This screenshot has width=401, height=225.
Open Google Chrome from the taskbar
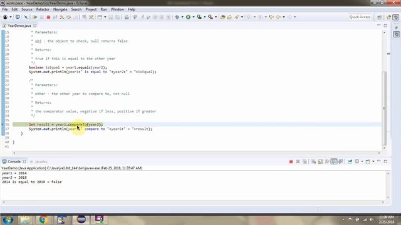tap(43, 219)
